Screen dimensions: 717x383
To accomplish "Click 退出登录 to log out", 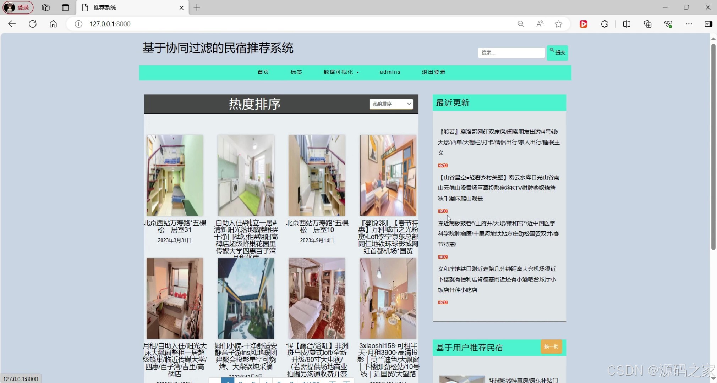I will 433,72.
